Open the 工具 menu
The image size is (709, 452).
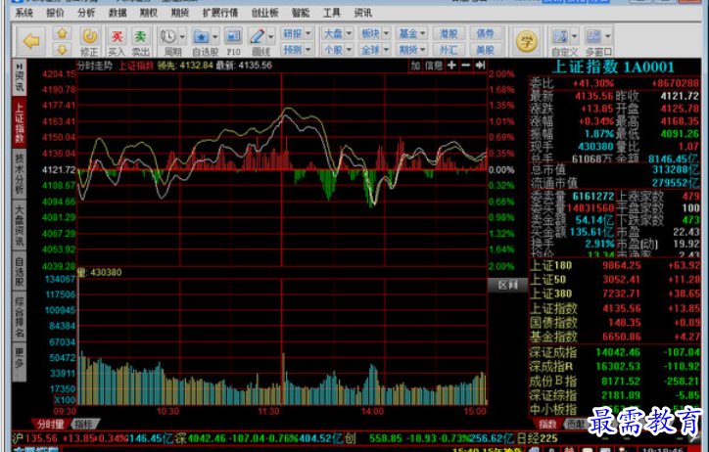click(331, 13)
